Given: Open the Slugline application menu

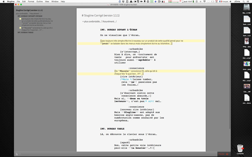Looking at the screenshot, I should click(x=11, y=1).
